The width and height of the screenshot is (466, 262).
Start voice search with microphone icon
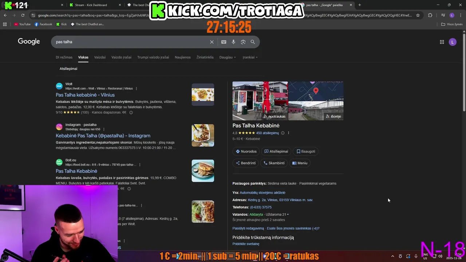233,42
